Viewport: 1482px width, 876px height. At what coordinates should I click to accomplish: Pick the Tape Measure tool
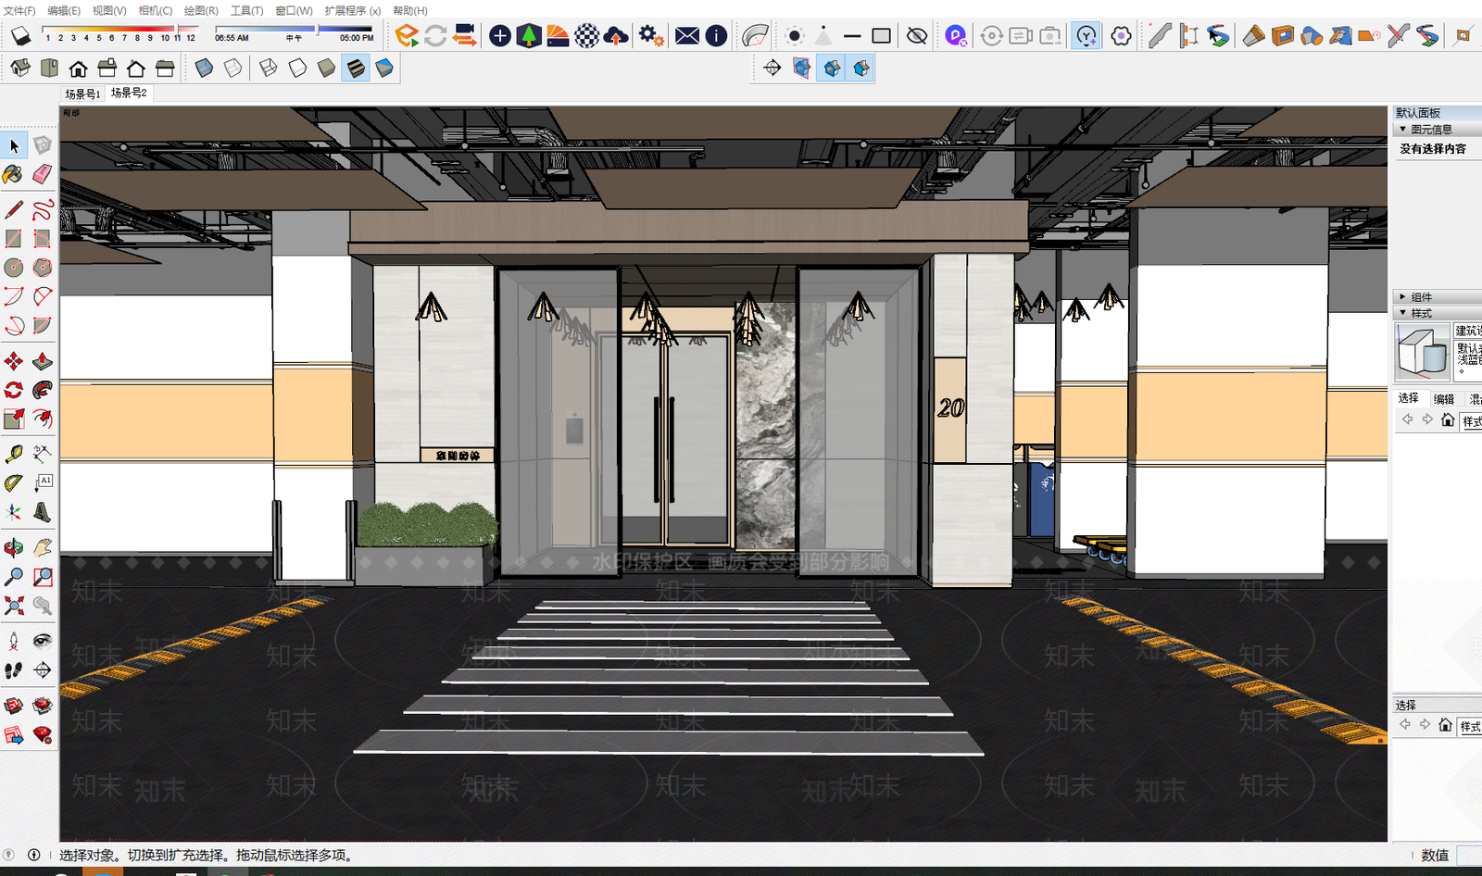pos(13,454)
